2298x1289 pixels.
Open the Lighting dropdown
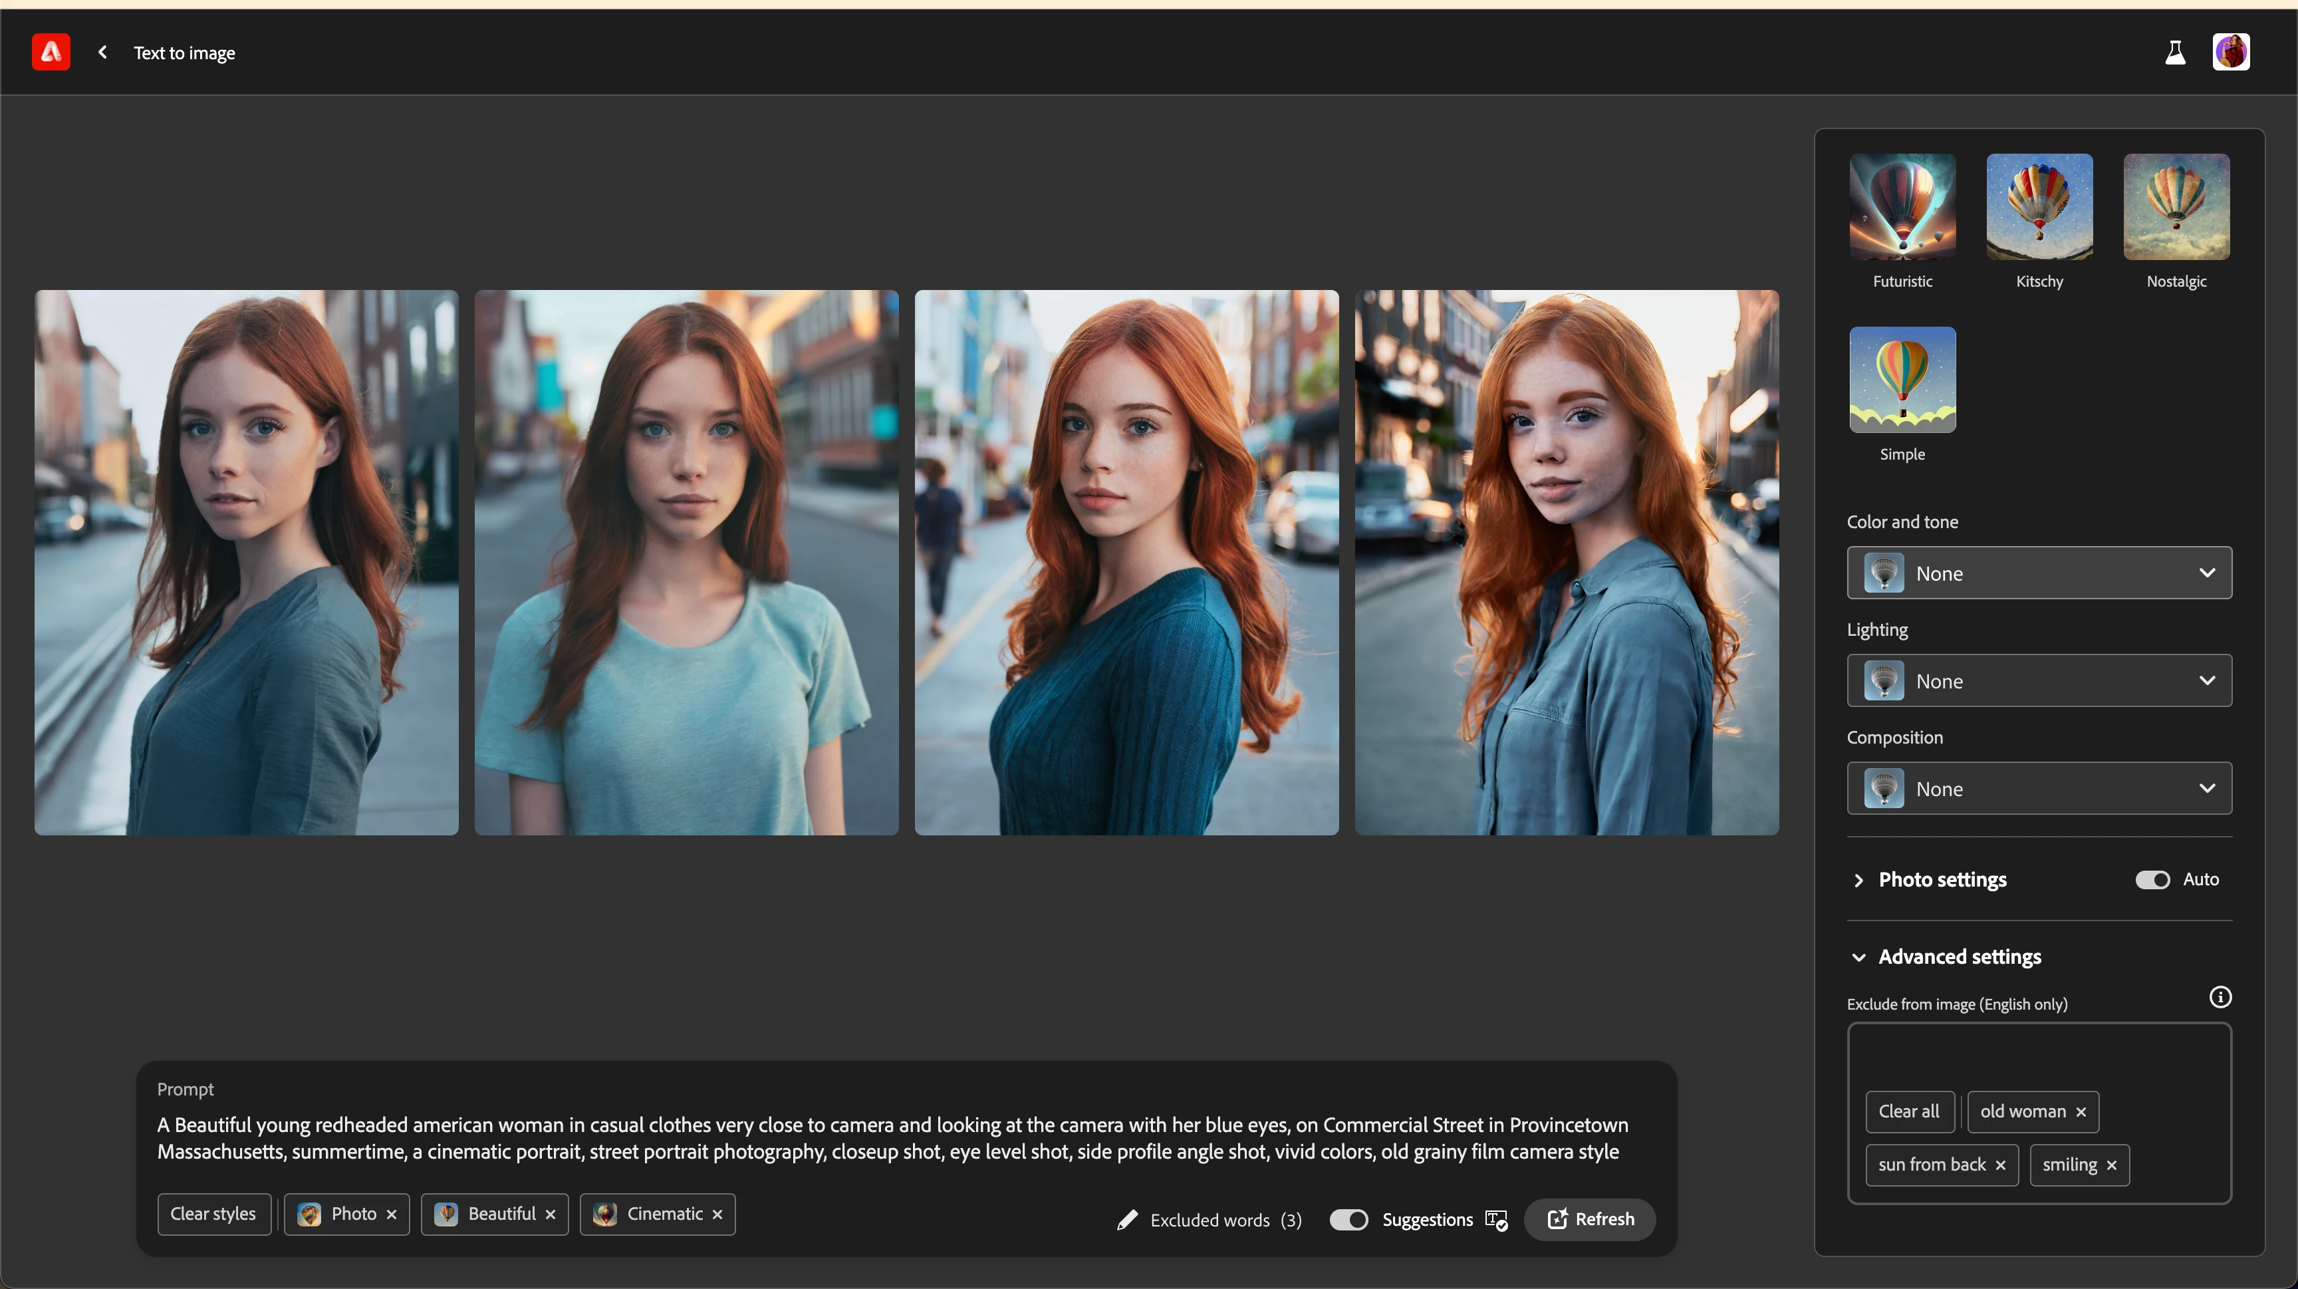pos(2039,680)
